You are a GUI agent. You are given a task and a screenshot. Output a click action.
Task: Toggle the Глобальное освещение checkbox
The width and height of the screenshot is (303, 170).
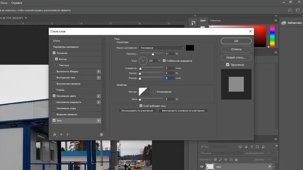click(164, 61)
